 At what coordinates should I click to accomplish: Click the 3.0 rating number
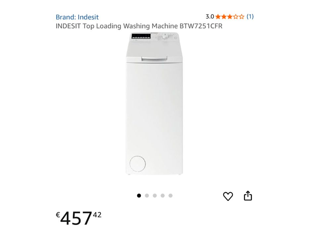(x=210, y=17)
